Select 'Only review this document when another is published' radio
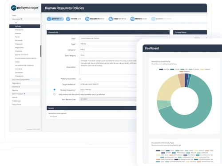Screen dimensions: 222x166 click(x=55, y=94)
